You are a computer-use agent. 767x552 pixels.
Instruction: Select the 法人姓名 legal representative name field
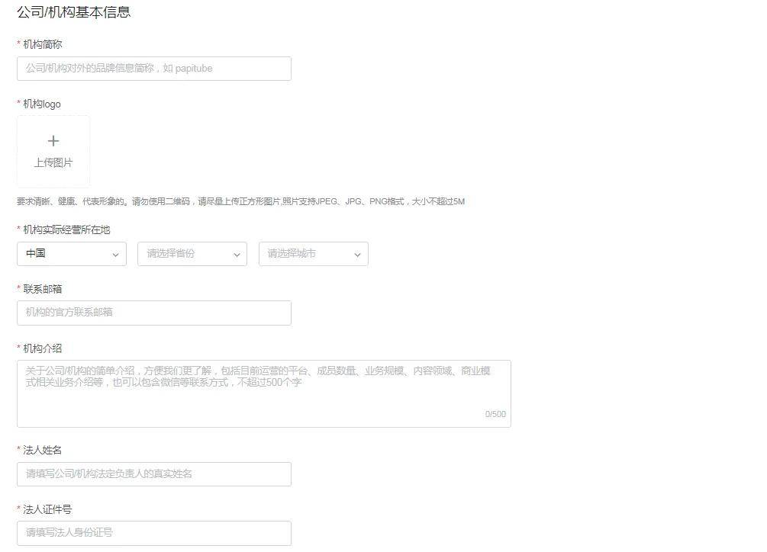tap(153, 474)
